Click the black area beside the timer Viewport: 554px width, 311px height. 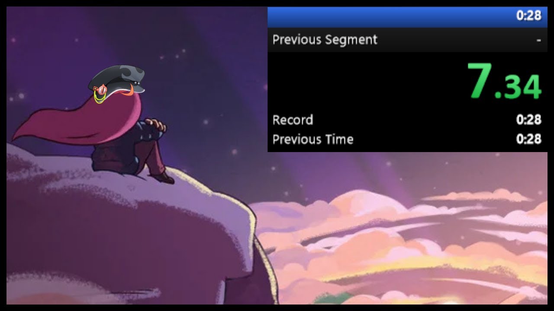coord(364,82)
